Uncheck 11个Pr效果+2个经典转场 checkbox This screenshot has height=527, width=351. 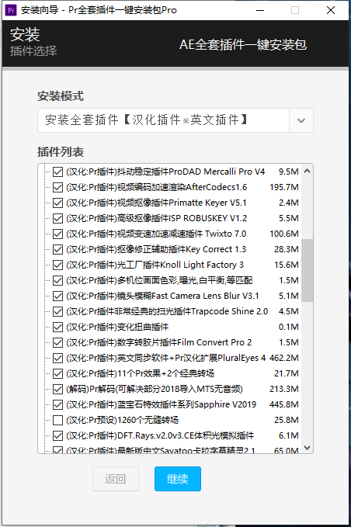tap(57, 373)
